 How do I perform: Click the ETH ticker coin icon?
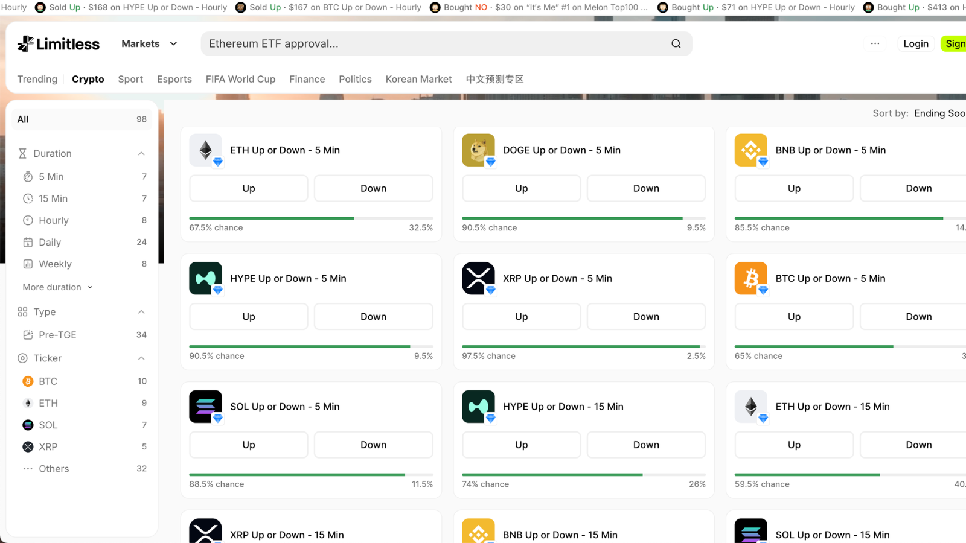[x=28, y=403]
